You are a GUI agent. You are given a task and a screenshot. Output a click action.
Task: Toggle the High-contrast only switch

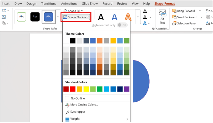pos(122,25)
